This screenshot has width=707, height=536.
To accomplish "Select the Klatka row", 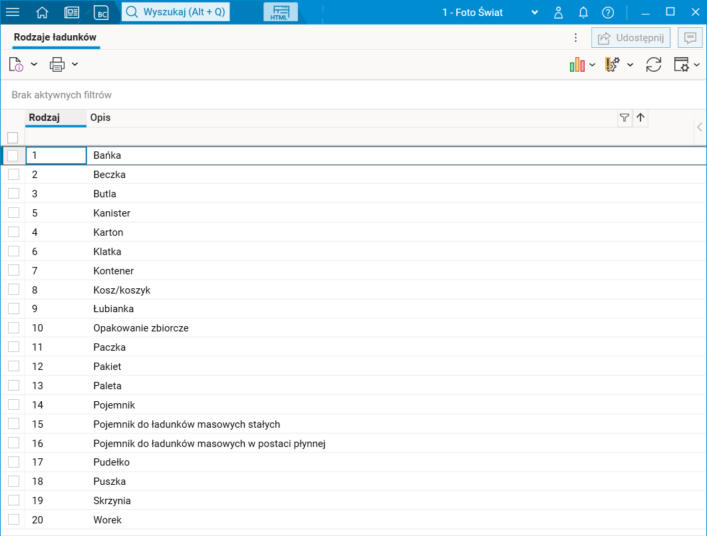I will 354,251.
